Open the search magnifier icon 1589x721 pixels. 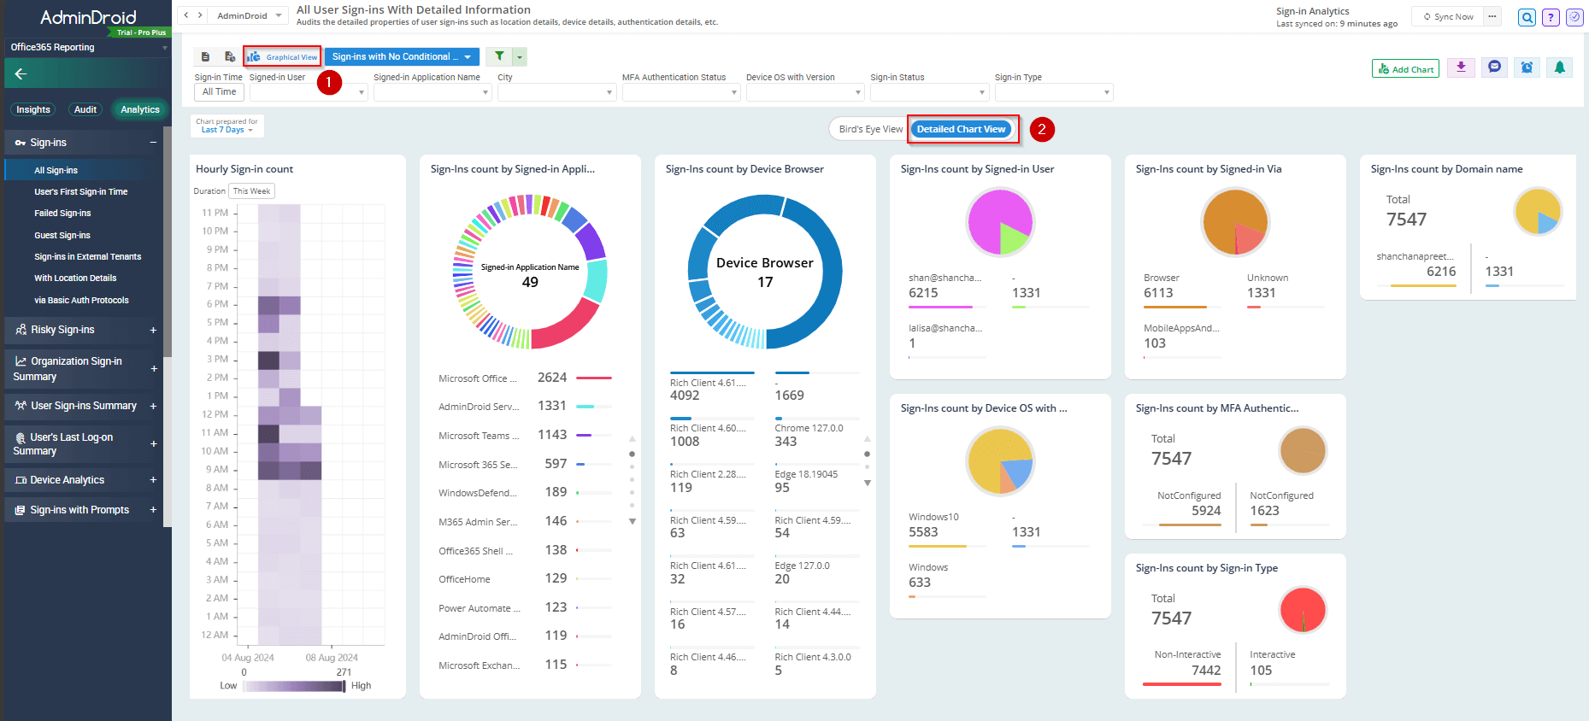[1527, 17]
